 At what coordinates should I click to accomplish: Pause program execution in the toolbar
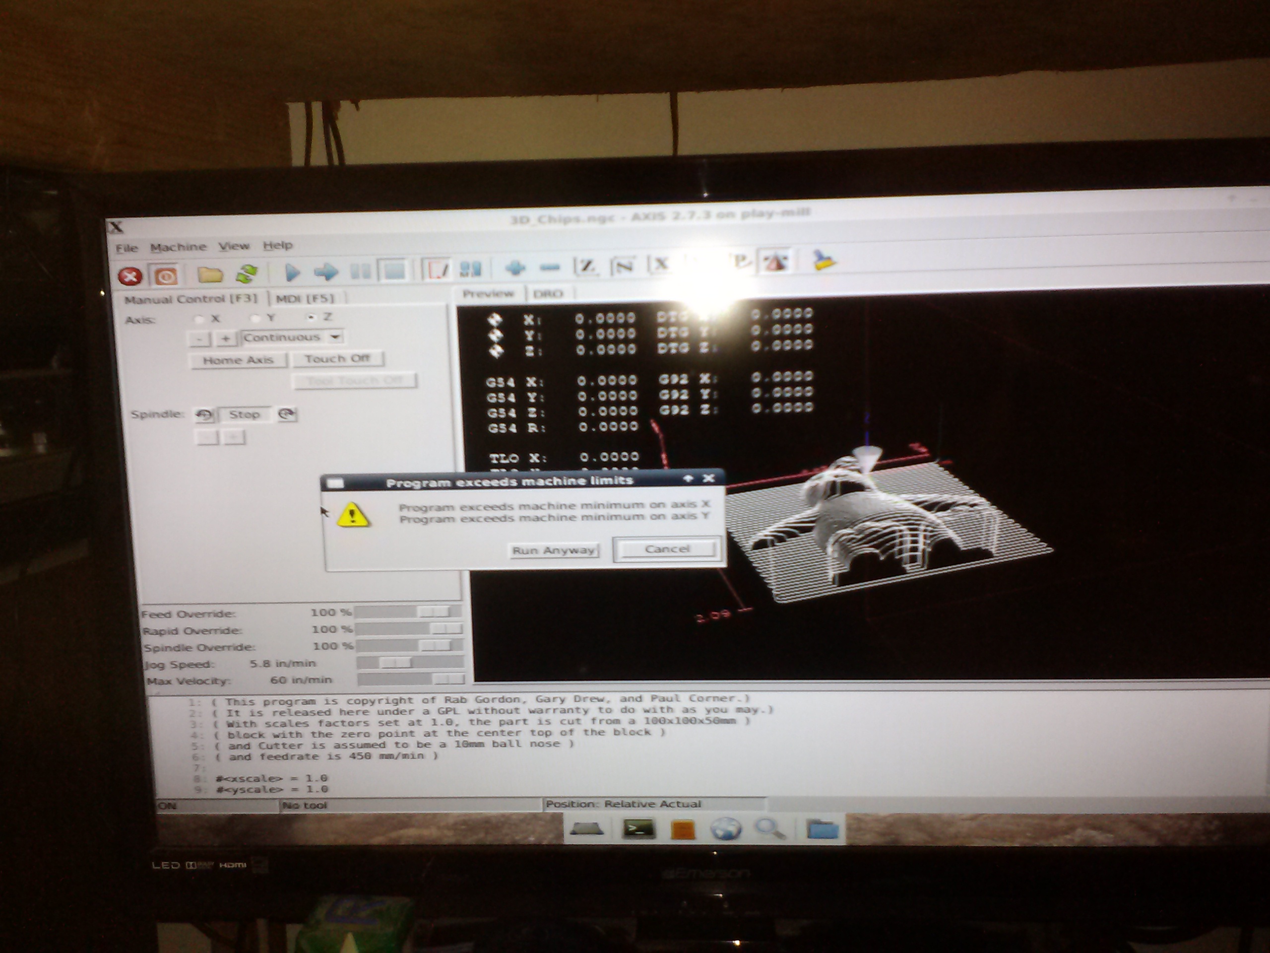point(361,271)
